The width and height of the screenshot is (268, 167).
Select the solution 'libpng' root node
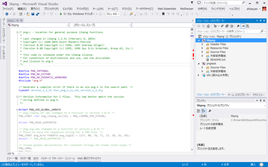click(222, 37)
